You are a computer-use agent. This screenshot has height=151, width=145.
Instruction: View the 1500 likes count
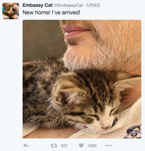92,146
